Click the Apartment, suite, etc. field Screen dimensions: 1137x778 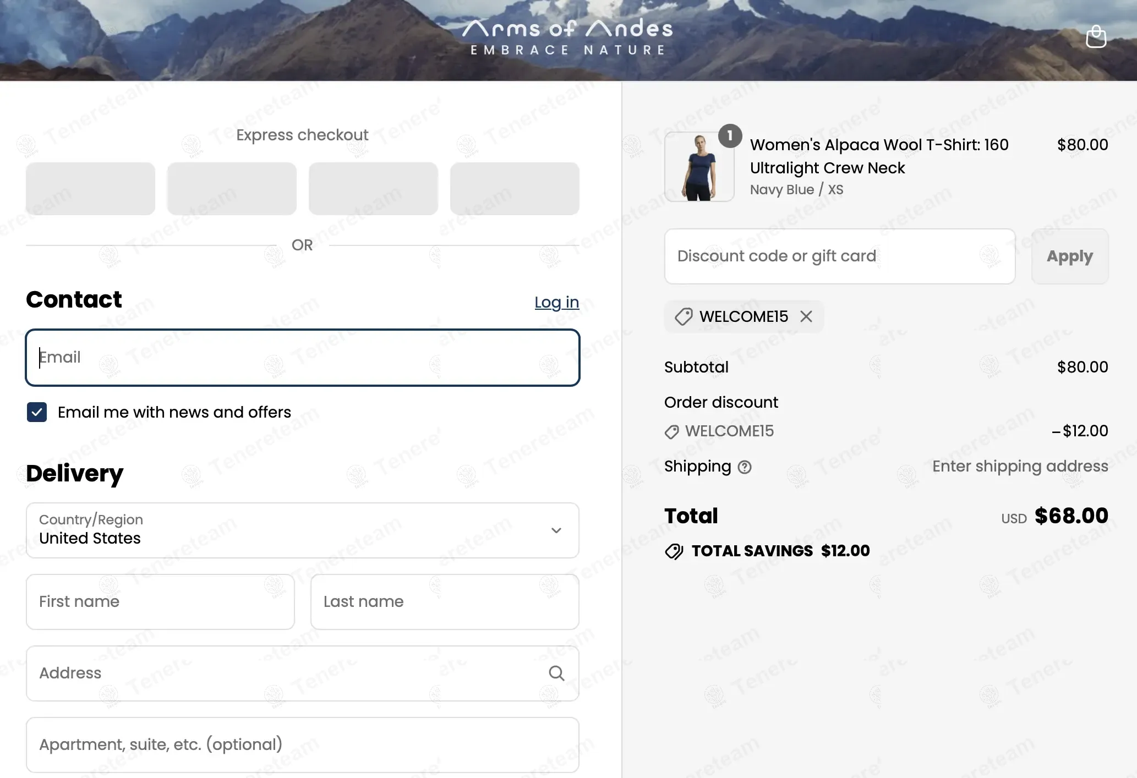click(302, 744)
